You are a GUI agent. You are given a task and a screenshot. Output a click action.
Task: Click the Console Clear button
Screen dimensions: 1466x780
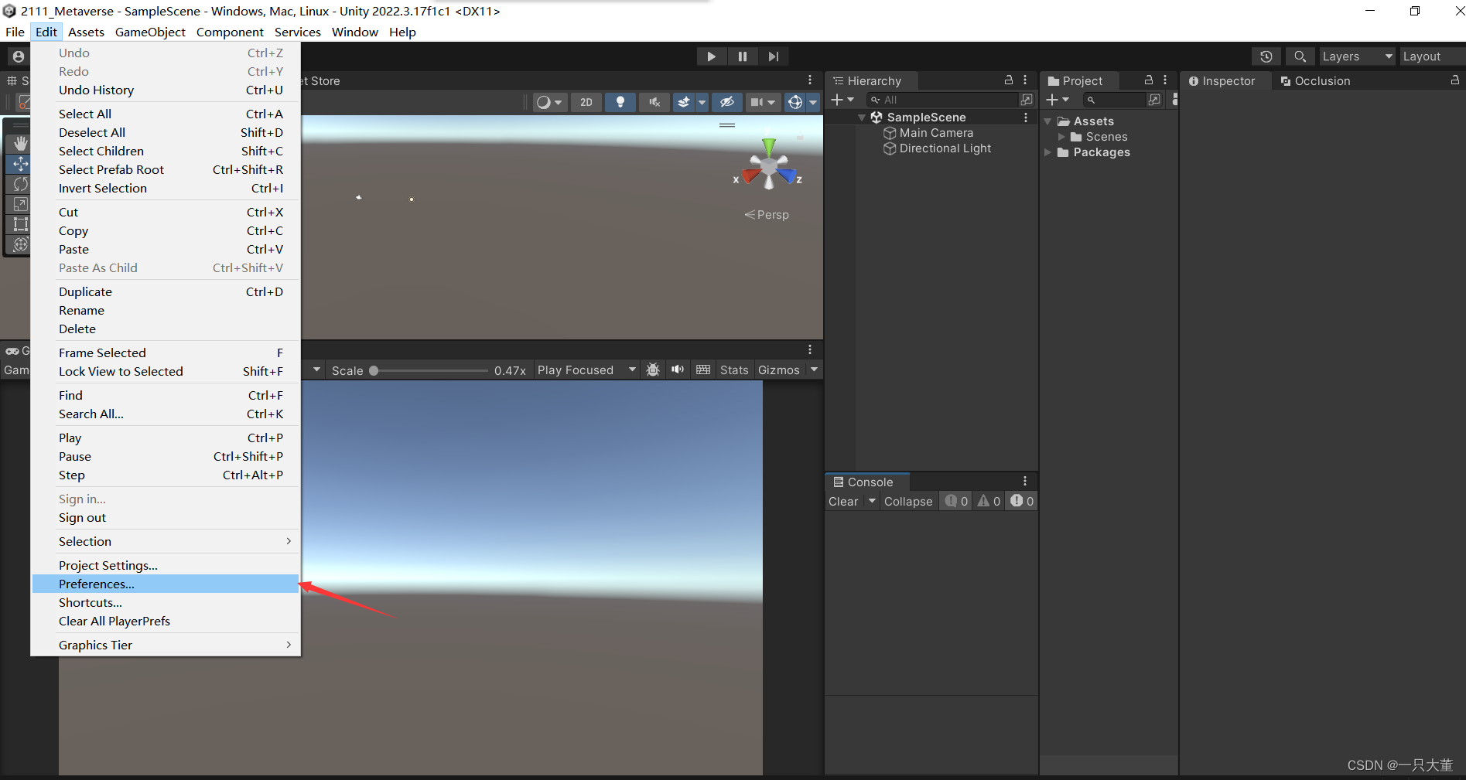(x=843, y=502)
